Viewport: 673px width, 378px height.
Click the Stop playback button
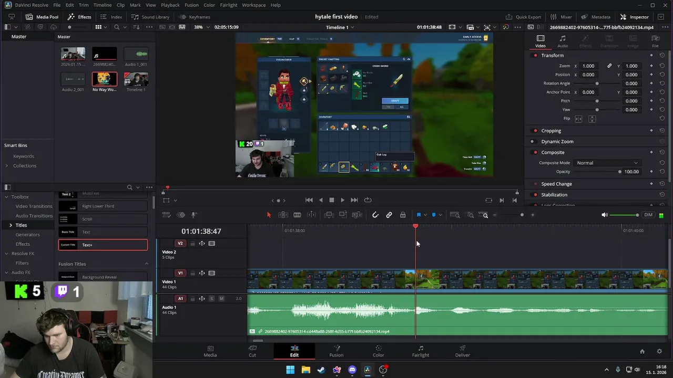pyautogui.click(x=332, y=200)
